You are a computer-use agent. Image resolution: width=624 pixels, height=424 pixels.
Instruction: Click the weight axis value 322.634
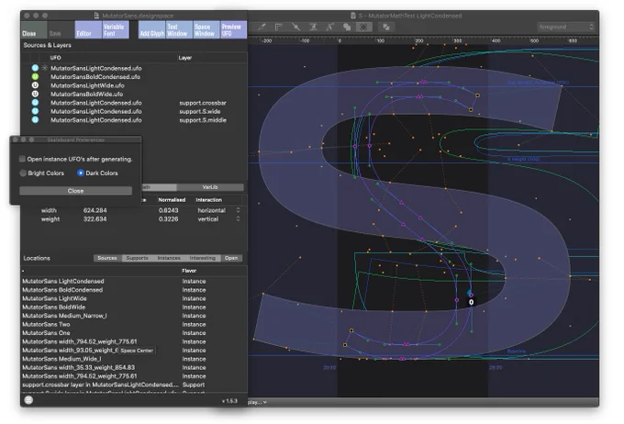(95, 219)
